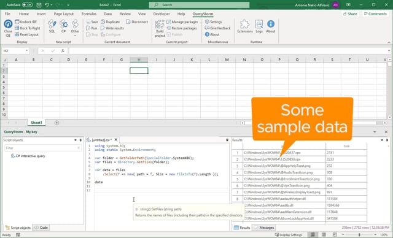Undock the IDE panel
This screenshot has width=393, height=238.
point(26,21)
